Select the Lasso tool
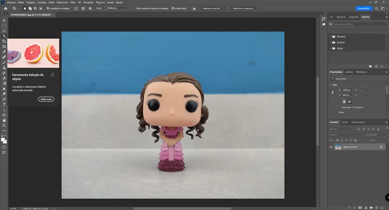 [x=4, y=31]
